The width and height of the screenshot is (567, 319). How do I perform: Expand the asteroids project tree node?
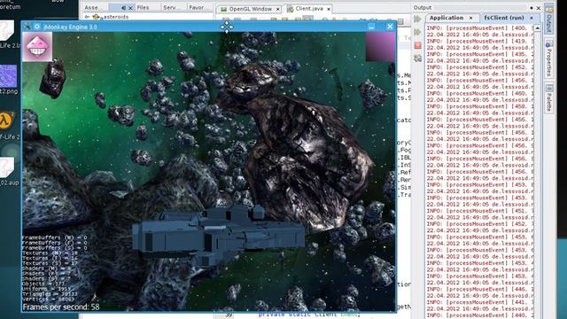point(87,17)
